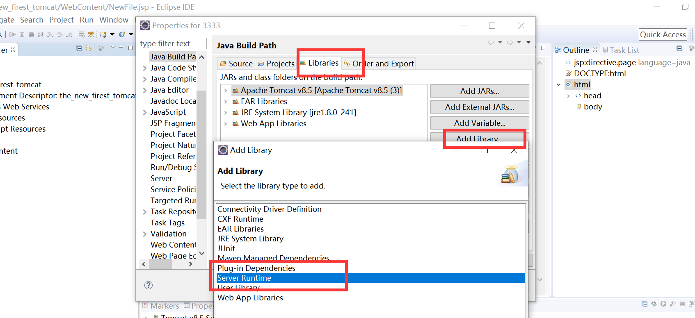Click the Suspend debug toolbar icon
695x318 pixels.
[x=22, y=35]
